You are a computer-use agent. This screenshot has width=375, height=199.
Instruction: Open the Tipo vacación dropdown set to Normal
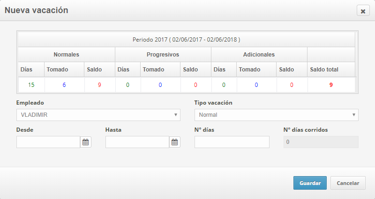point(276,115)
